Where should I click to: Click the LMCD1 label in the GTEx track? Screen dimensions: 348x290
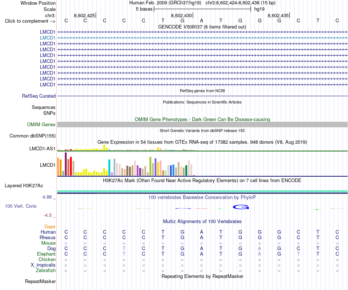pos(48,165)
